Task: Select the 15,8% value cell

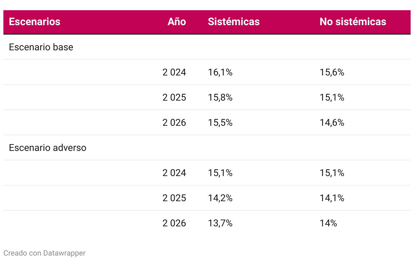Action: click(x=220, y=97)
